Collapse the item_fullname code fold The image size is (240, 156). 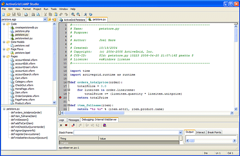[x=69, y=105]
